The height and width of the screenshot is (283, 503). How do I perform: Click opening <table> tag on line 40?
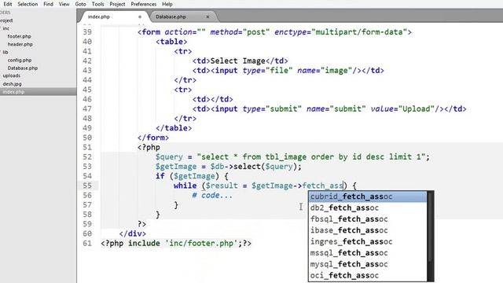(171, 42)
